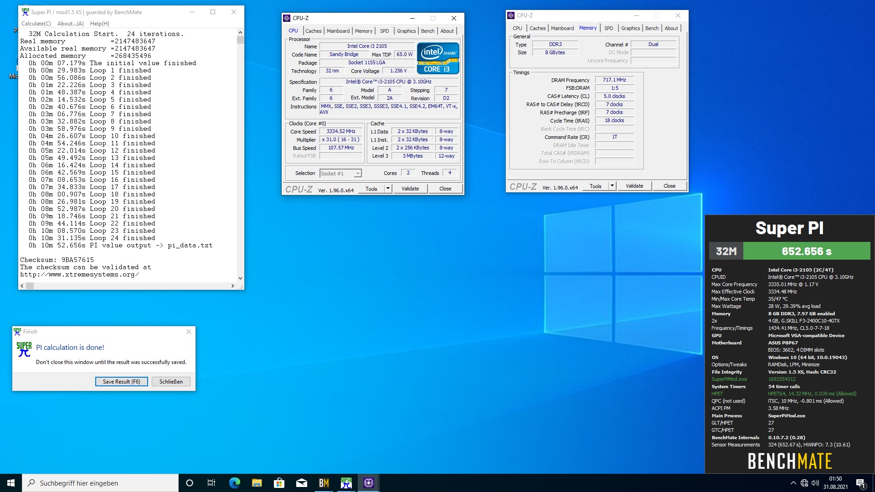
Task: Open File Explorer from the taskbar
Action: click(257, 483)
